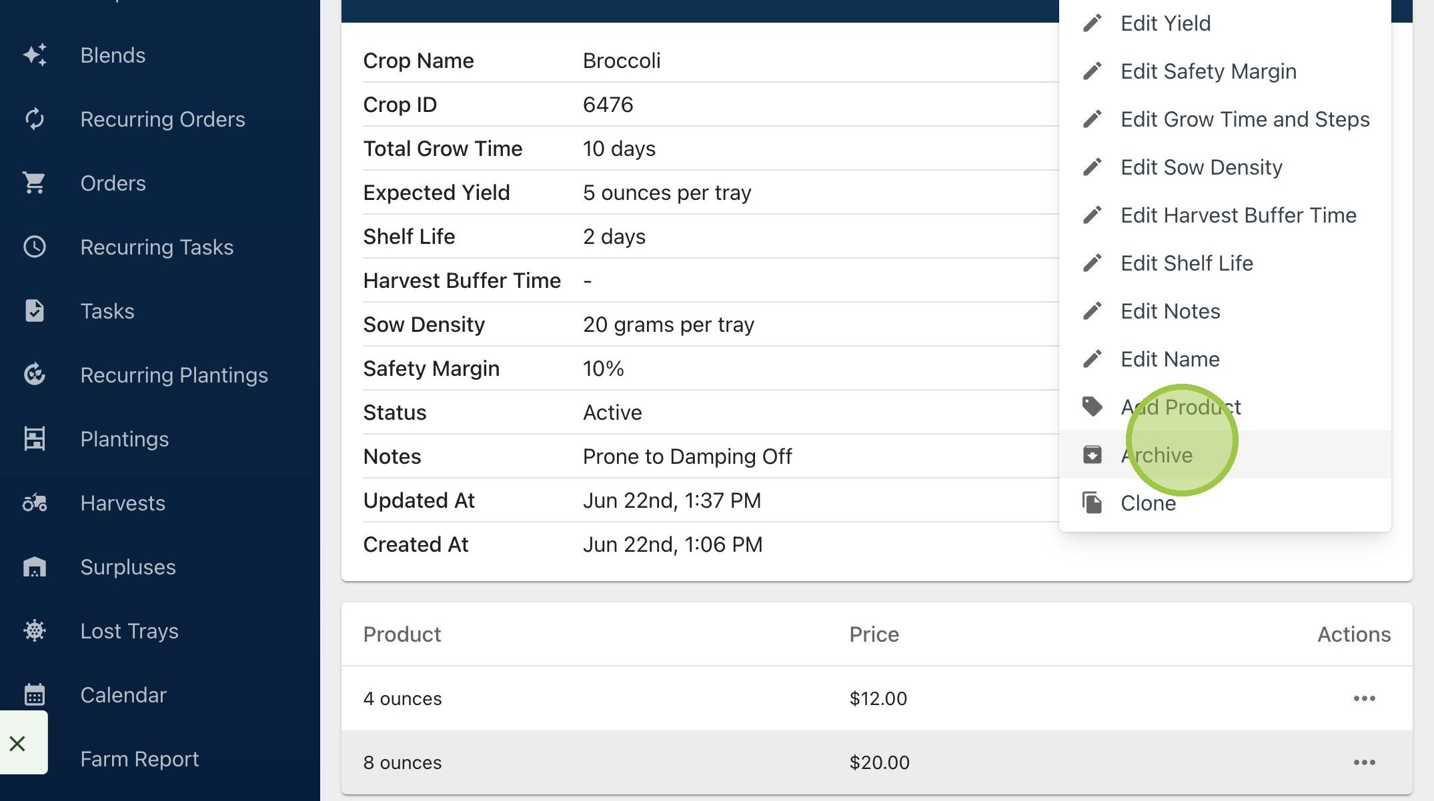Open actions menu for 8 ounces product
The height and width of the screenshot is (801, 1434).
click(x=1364, y=762)
